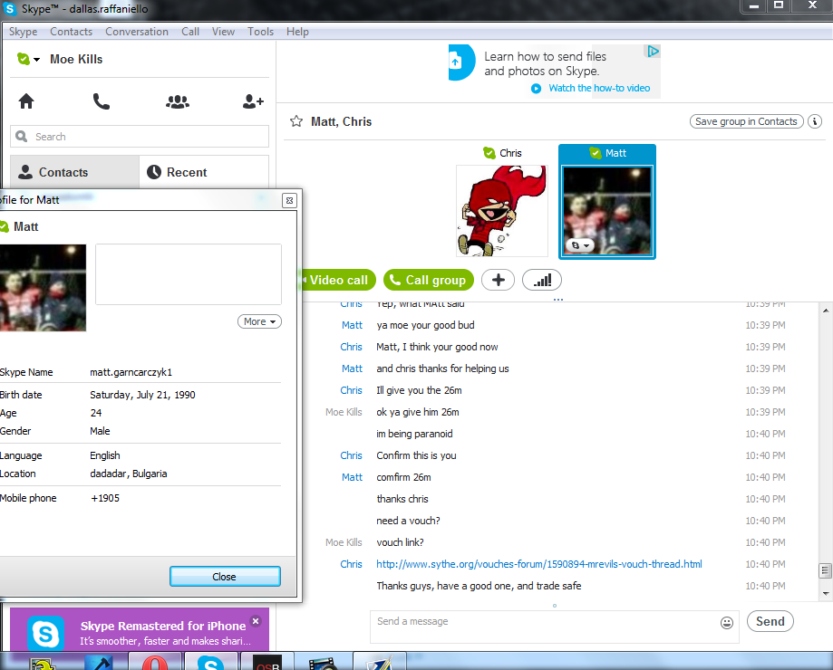Click the chat scrollbar thumb
Viewport: 833px width, 670px height.
point(825,570)
